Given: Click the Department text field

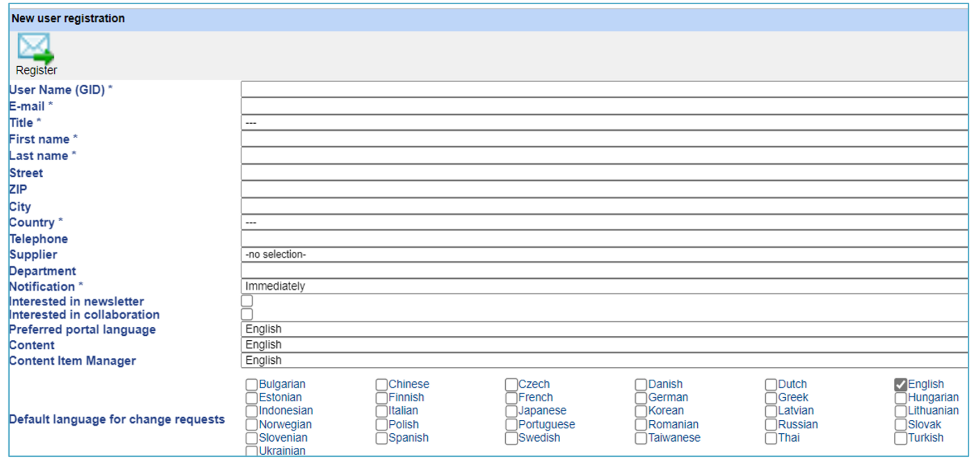Looking at the screenshot, I should 604,271.
